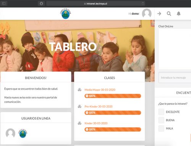Click the TABLERO banner title
The image size is (191, 146).
[73, 47]
